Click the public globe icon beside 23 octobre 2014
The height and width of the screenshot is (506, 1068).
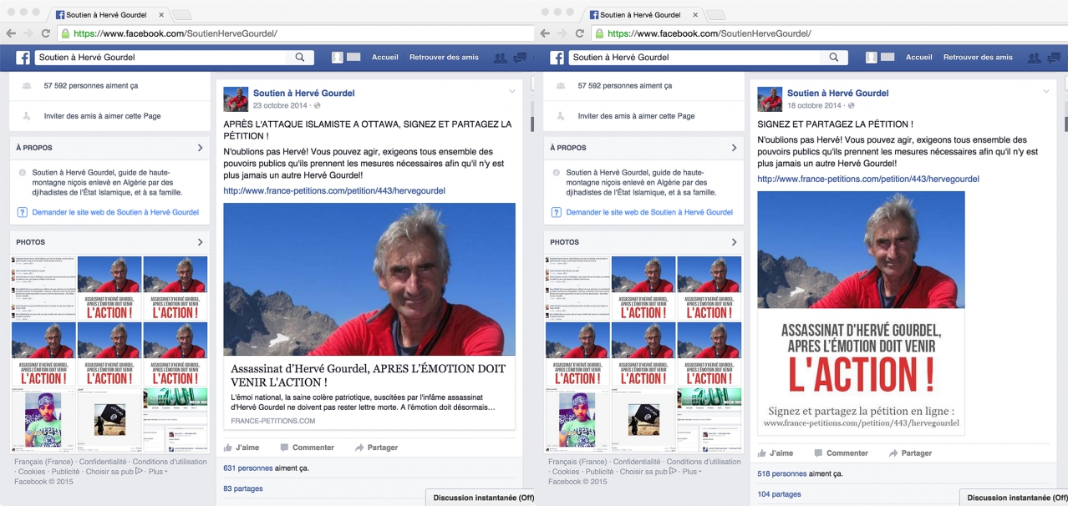pos(318,106)
